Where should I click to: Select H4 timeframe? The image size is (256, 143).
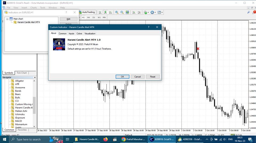[x=88, y=18]
